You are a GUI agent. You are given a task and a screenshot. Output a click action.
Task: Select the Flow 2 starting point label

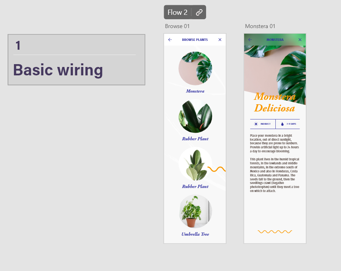click(177, 12)
